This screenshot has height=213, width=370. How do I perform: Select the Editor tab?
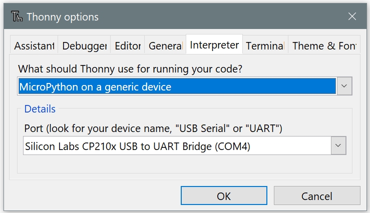pyautogui.click(x=128, y=45)
